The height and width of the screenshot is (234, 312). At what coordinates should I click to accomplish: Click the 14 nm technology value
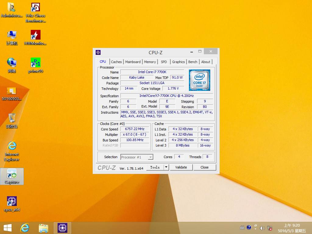[x=129, y=88]
